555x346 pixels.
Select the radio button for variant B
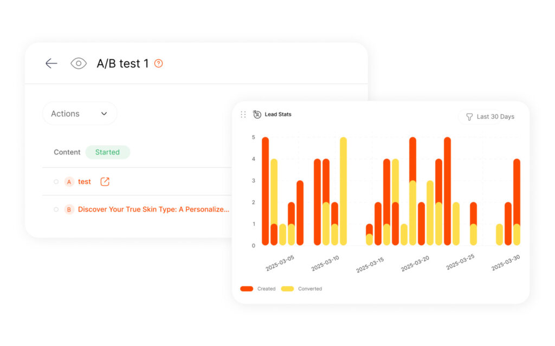coord(56,209)
